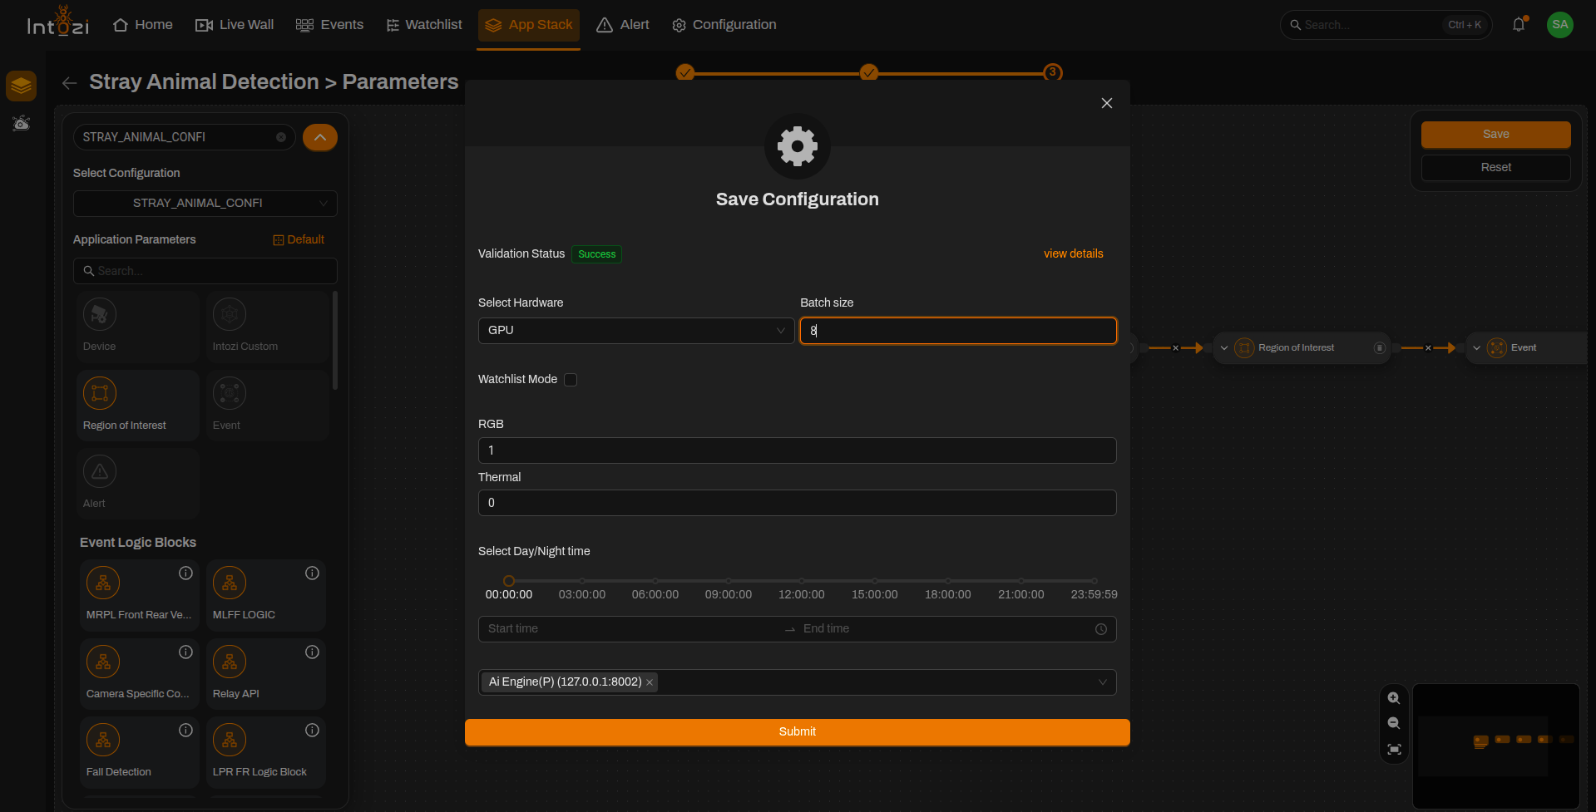Select the Fall Detection logic block
1596x812 pixels.
tap(139, 752)
